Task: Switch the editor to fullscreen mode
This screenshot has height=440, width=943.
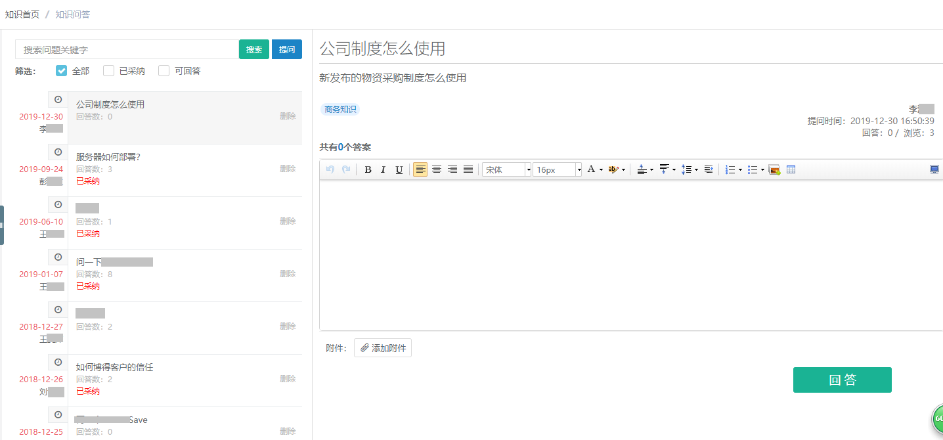Action: [934, 169]
